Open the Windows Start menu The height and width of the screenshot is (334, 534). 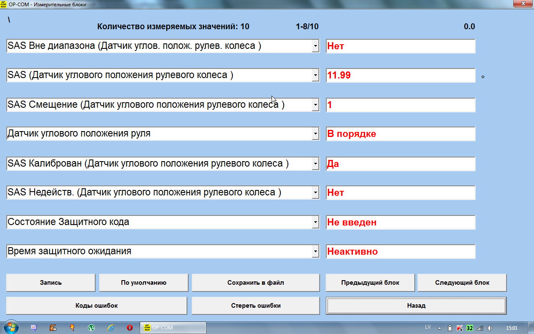(11, 327)
